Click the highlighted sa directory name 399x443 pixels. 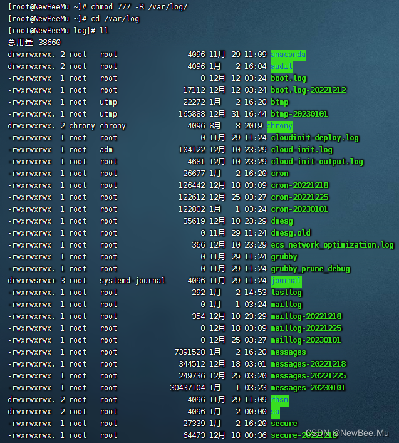pos(275,412)
